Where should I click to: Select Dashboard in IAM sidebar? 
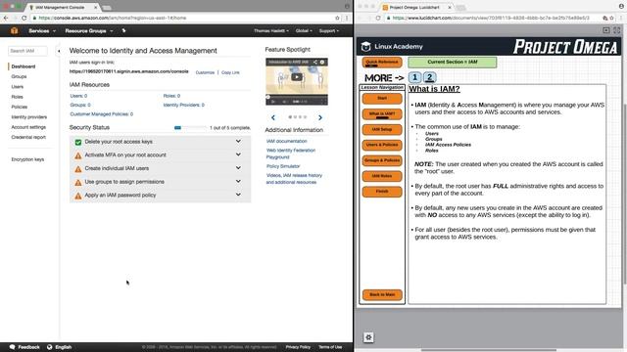pos(24,66)
